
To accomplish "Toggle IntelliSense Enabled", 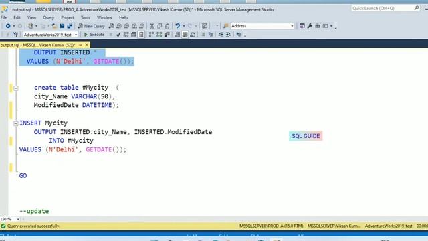I will click(141, 35).
